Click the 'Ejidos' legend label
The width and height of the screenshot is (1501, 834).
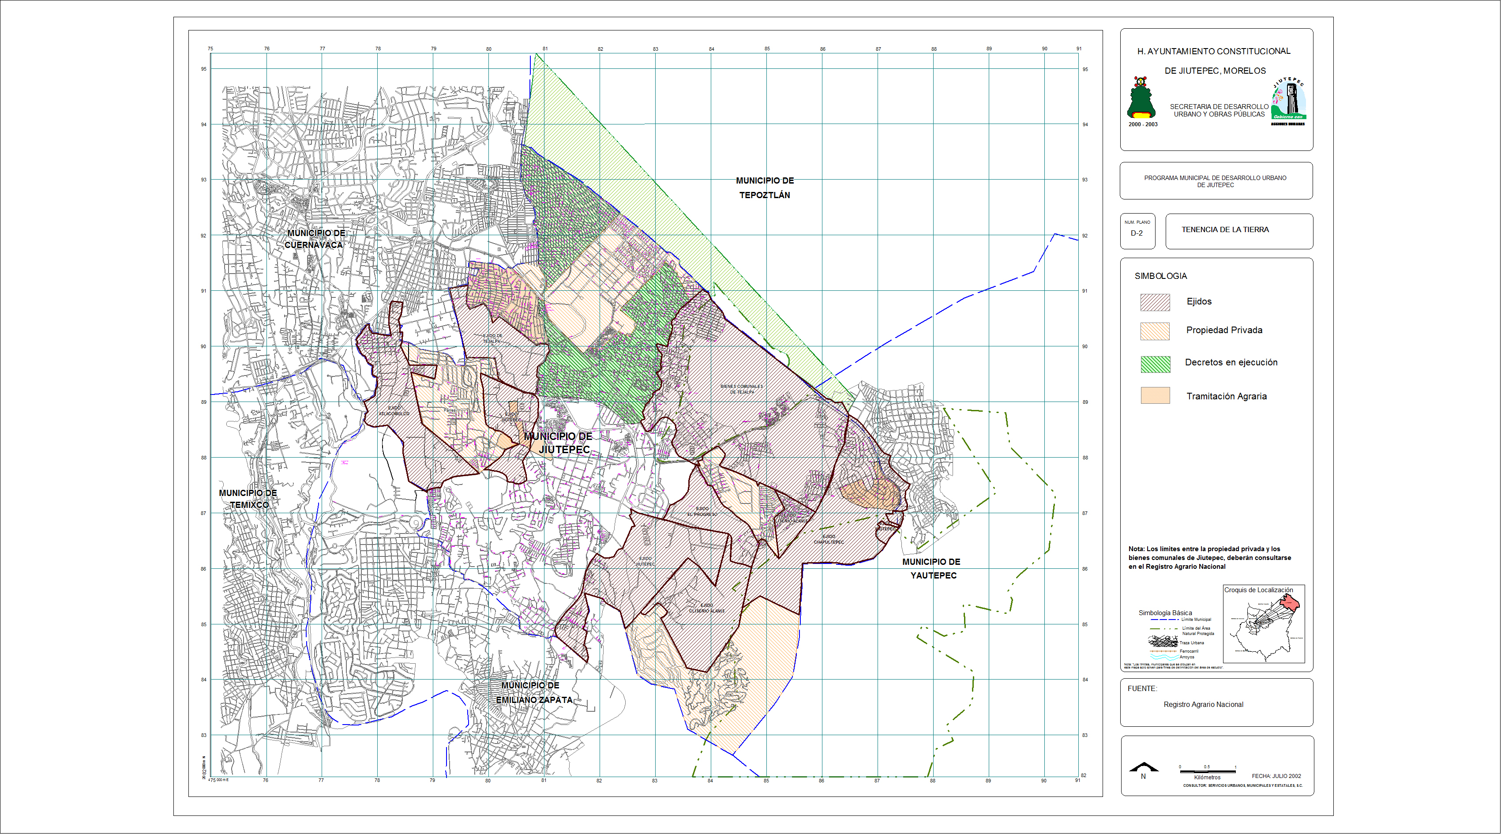tap(1199, 301)
